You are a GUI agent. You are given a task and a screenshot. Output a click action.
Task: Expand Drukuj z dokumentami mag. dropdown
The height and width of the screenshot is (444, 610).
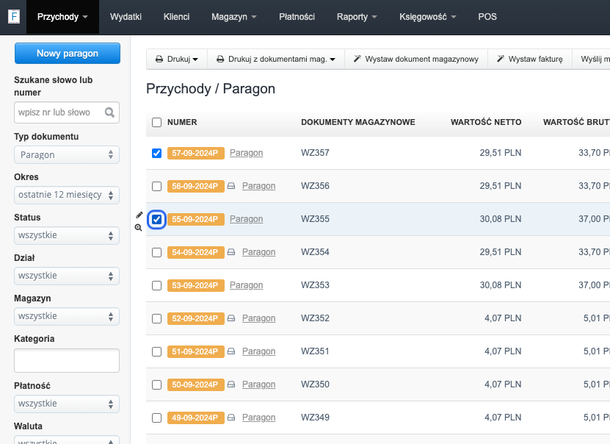pyautogui.click(x=276, y=60)
